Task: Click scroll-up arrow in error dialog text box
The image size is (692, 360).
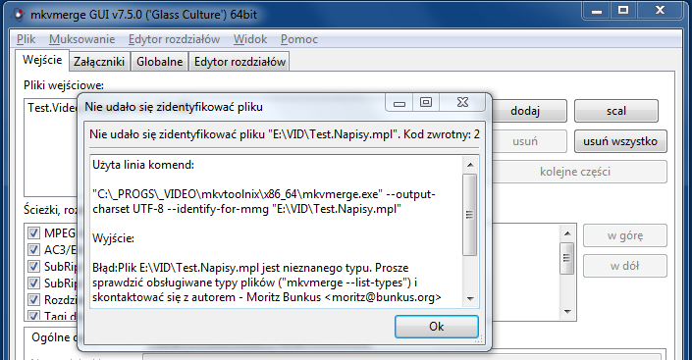Action: [470, 165]
